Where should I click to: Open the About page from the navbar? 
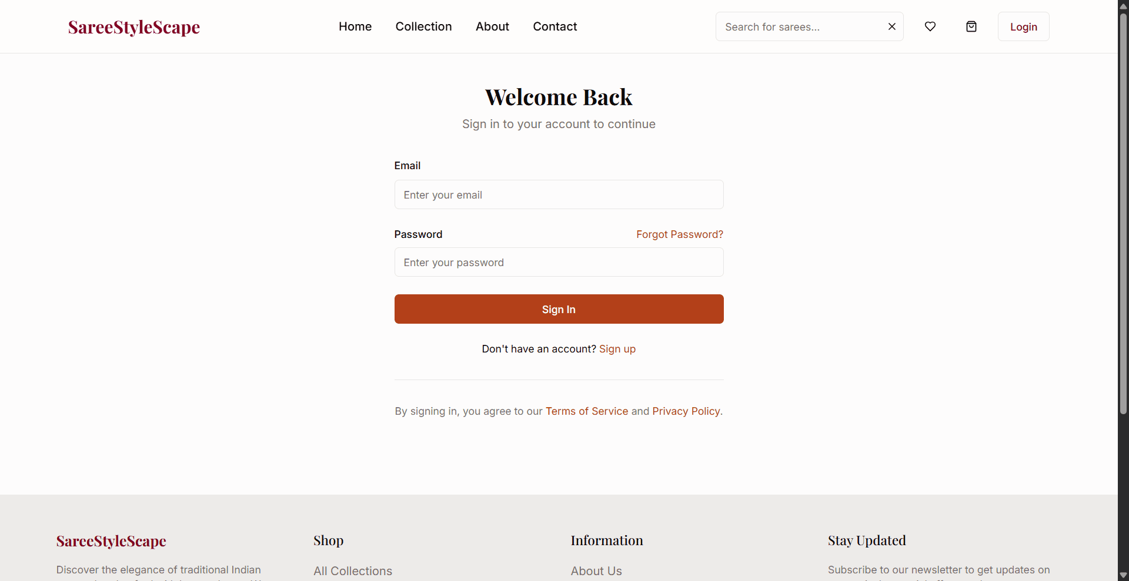tap(492, 26)
